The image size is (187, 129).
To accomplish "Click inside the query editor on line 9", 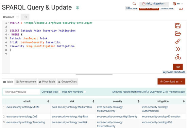I will 91,54.
